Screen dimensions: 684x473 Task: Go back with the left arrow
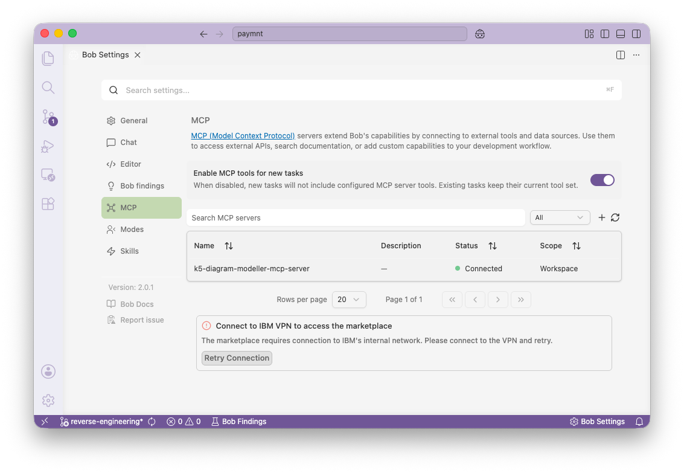tap(203, 34)
